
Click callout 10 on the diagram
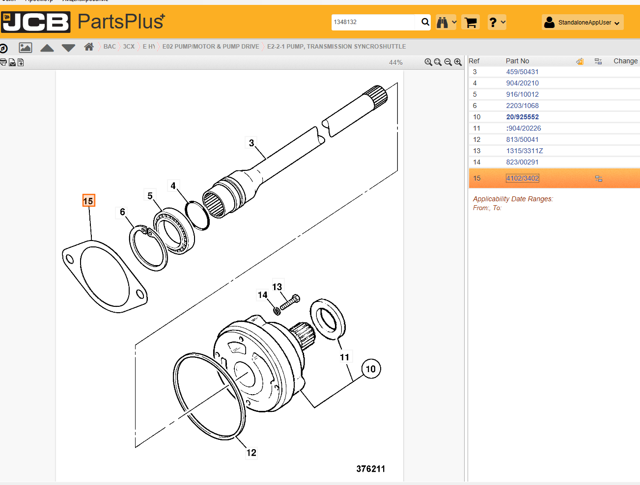click(371, 369)
